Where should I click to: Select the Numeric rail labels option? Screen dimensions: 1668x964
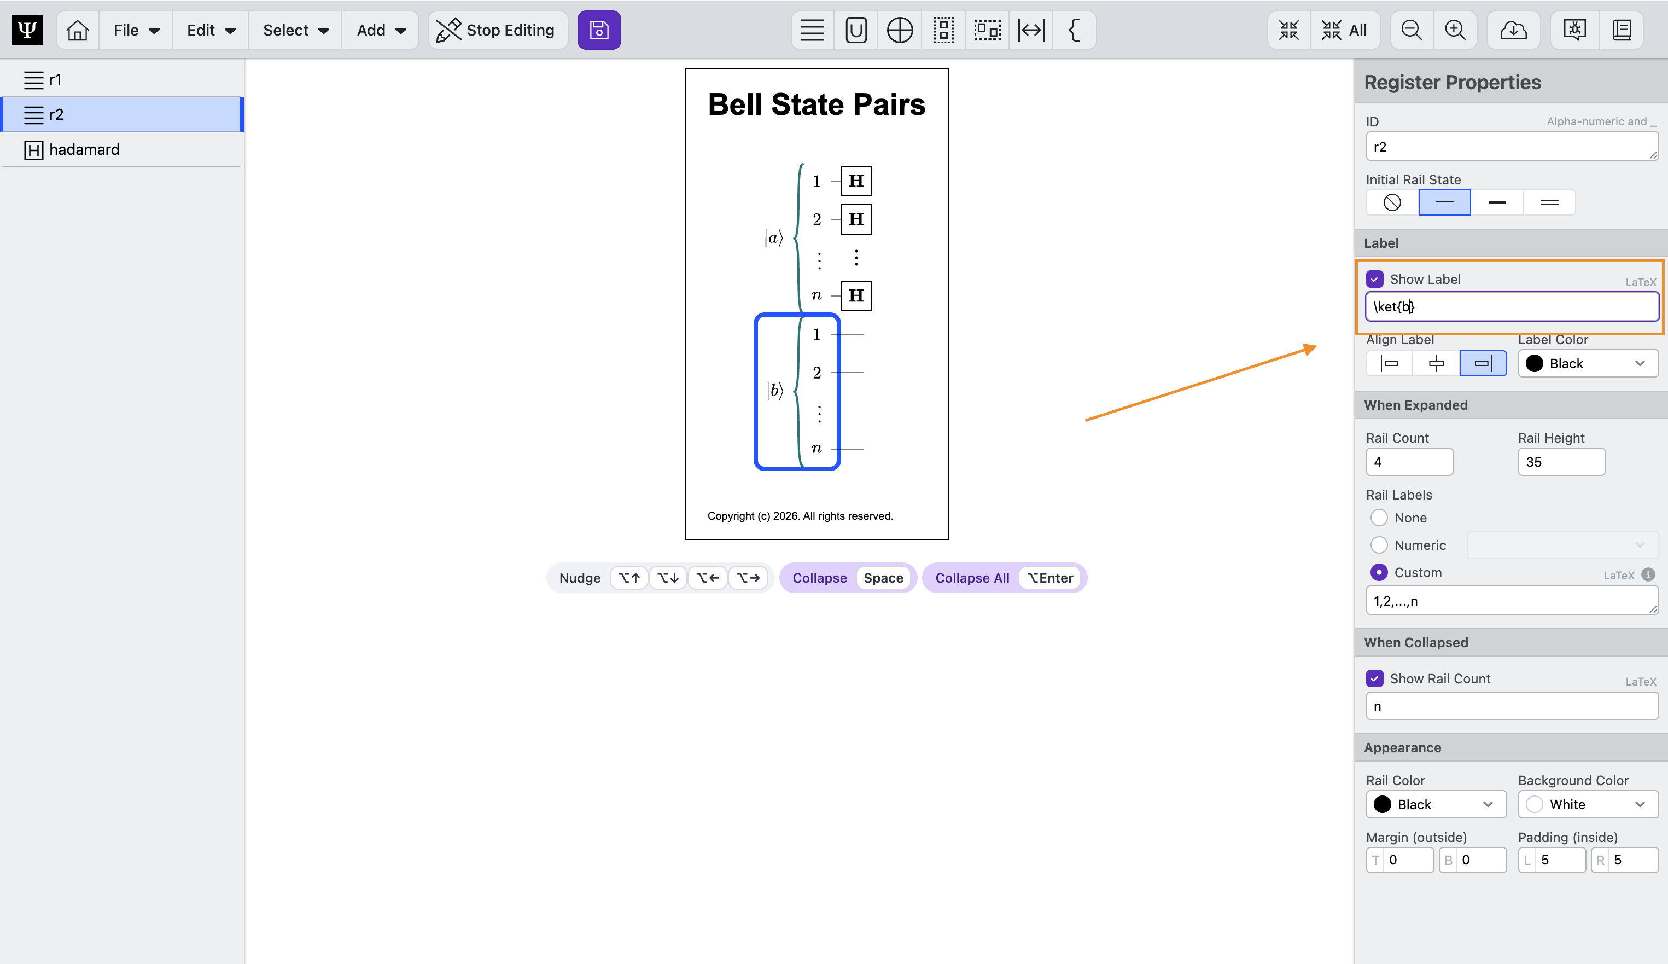coord(1379,545)
